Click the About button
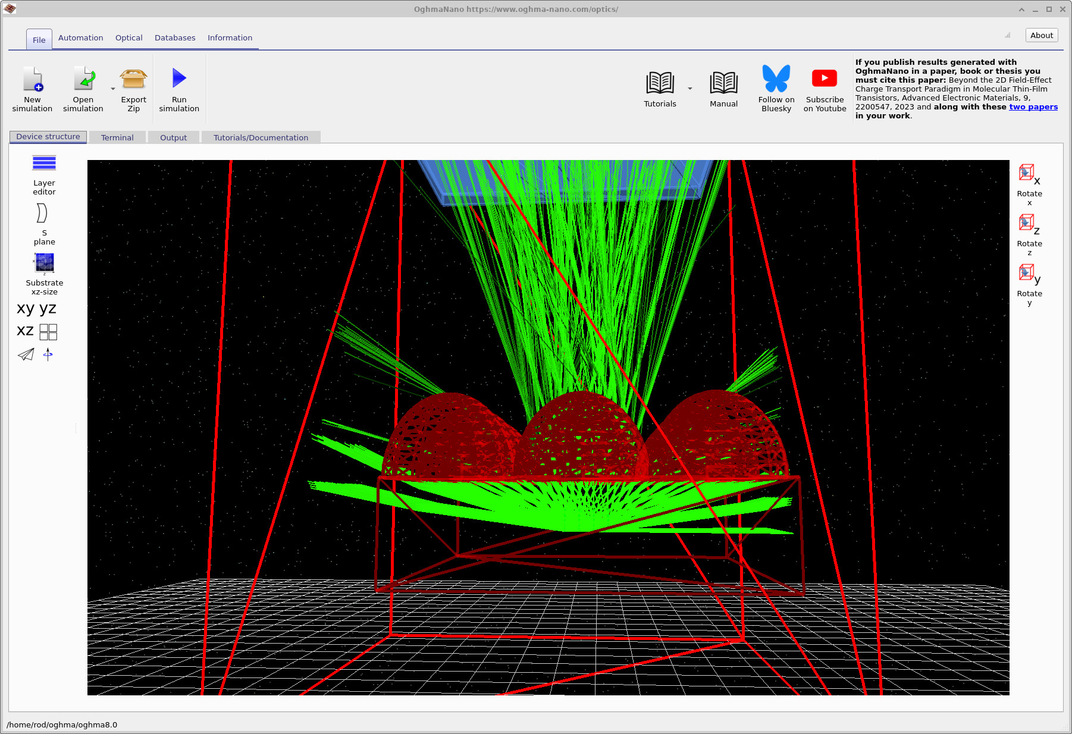This screenshot has width=1072, height=734. (x=1041, y=35)
